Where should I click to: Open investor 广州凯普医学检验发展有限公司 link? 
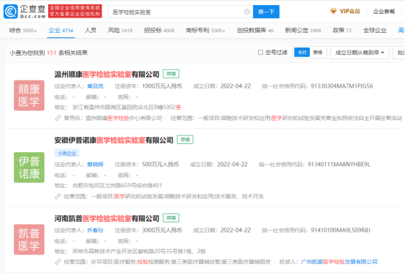(x=339, y=262)
